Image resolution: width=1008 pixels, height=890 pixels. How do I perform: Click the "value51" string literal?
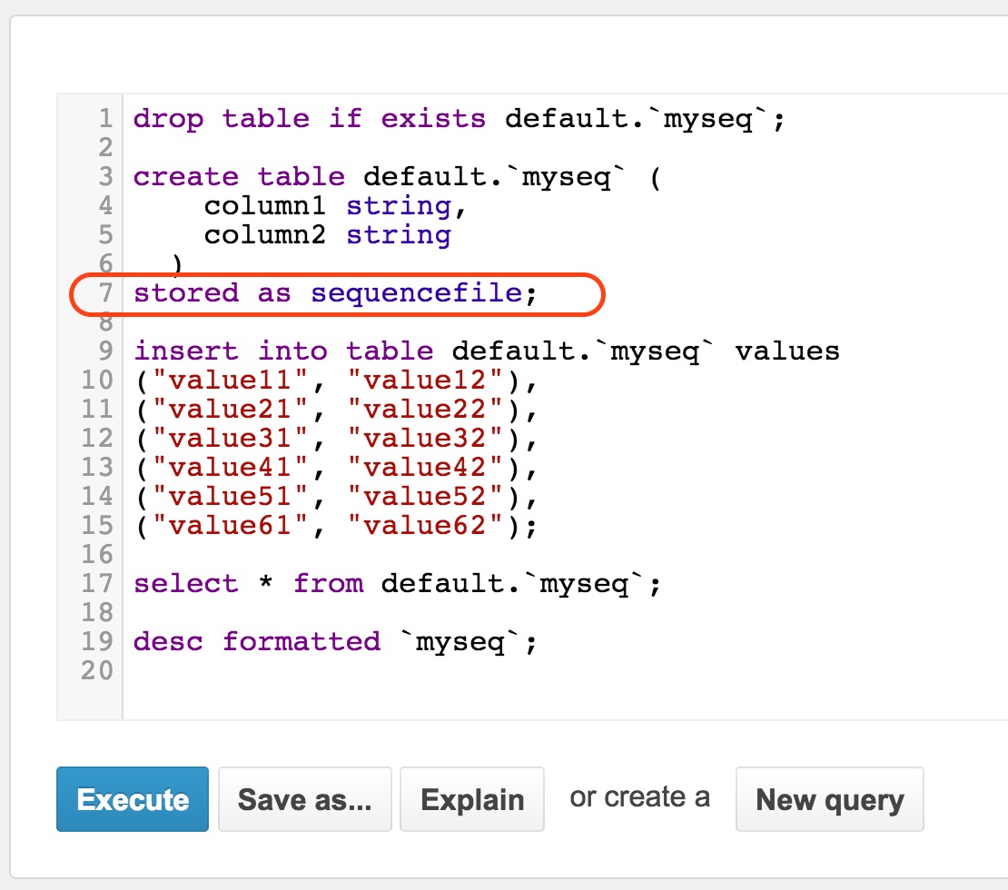point(231,497)
